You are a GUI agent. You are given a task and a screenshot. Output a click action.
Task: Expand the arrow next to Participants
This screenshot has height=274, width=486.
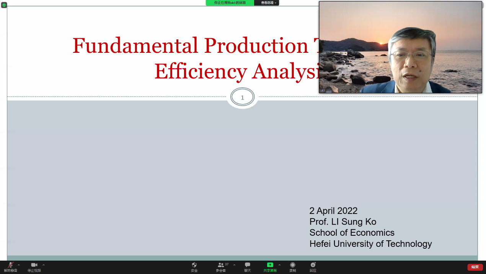tap(234, 265)
